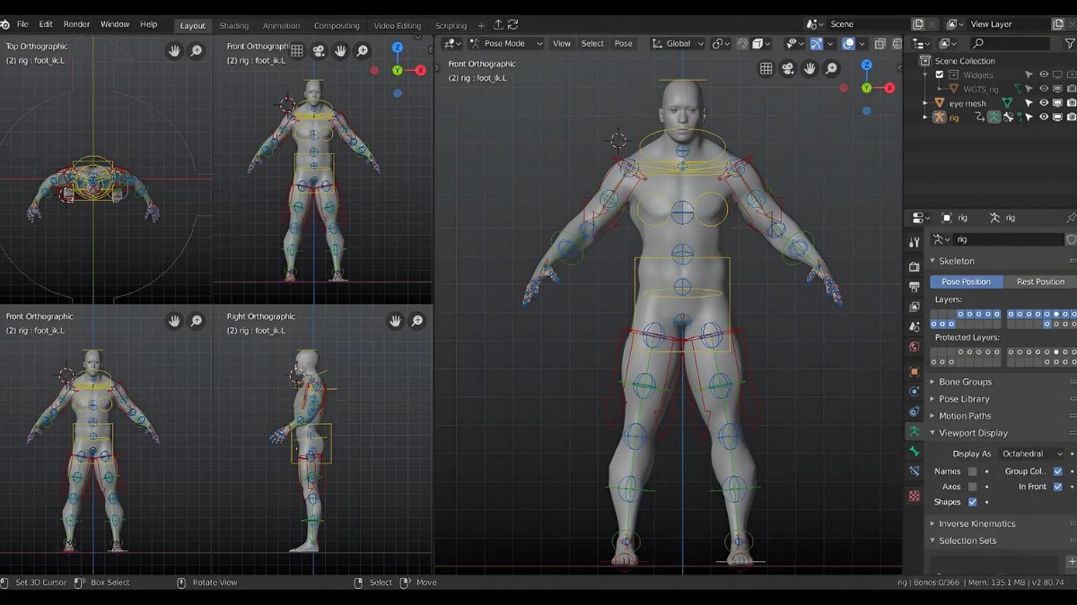
Task: Click the Blender logo icon in menu bar
Action: (5, 24)
